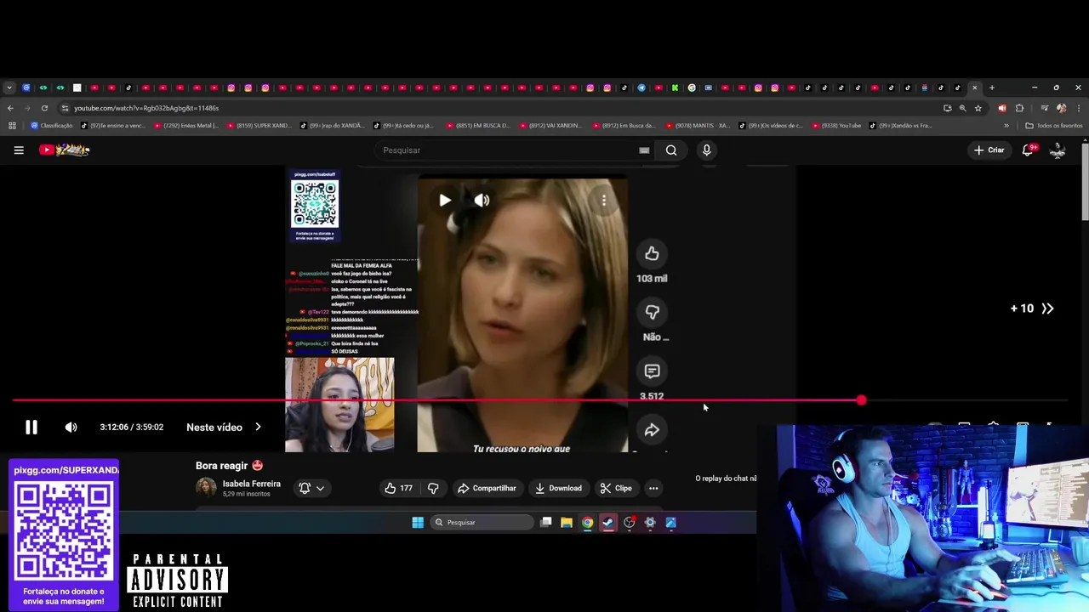Screen dimensions: 1089x612
Task: Open the '(99+) Xandão vs Fra...' bookmark
Action: click(x=901, y=126)
